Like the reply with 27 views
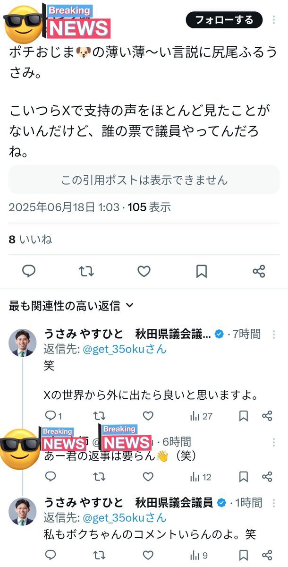Viewport: 288px width, 567px height. click(148, 416)
